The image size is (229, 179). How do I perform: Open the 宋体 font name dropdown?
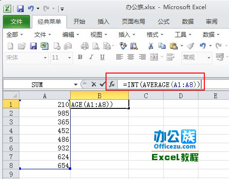(x=45, y=58)
